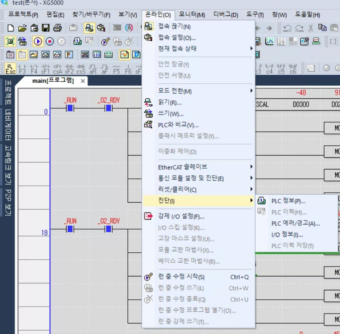Click the Undo arrow icon

coord(287,28)
